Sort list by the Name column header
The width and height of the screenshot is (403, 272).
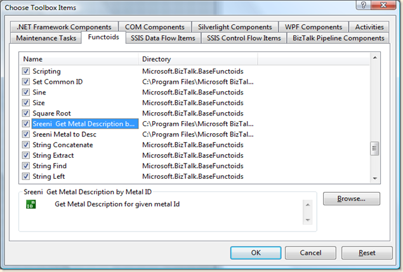click(79, 59)
